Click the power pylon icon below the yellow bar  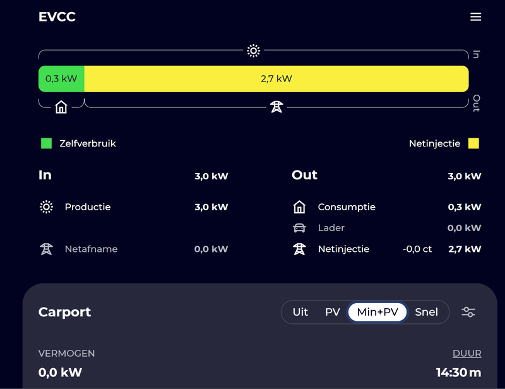point(276,107)
